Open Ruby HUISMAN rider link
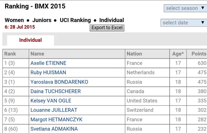Viewport: 207px width, 133px height. (48, 73)
